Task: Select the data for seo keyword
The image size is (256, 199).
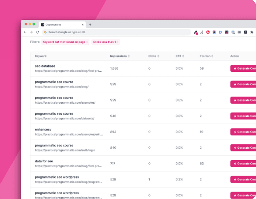Action: tap(44, 161)
